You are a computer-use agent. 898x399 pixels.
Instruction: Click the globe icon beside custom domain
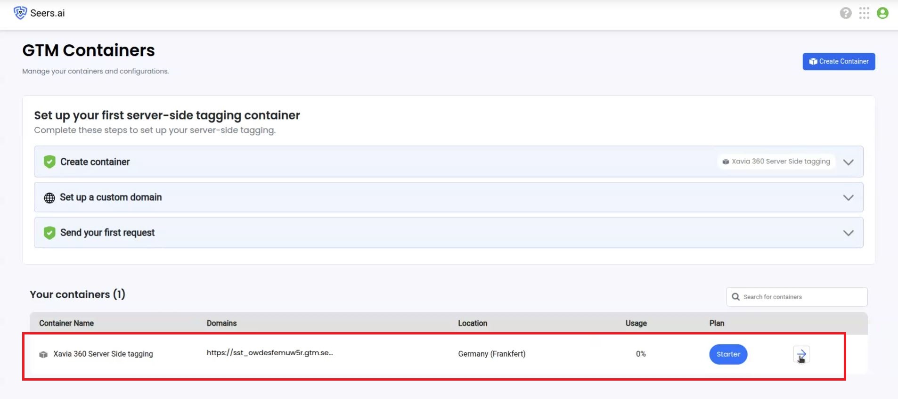pos(49,198)
